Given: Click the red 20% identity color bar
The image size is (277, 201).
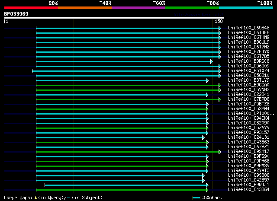Looking at the screenshot, I should tap(31, 8).
